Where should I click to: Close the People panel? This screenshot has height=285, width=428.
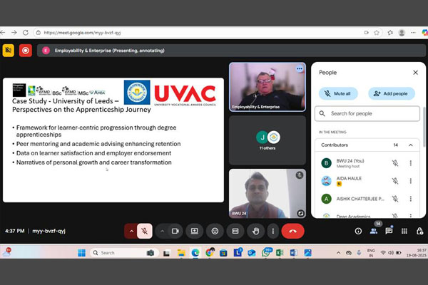pos(415,72)
